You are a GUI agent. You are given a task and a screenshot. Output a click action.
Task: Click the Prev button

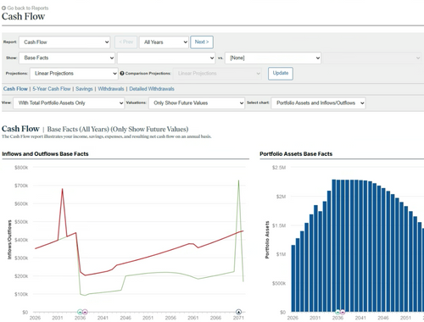tap(126, 42)
